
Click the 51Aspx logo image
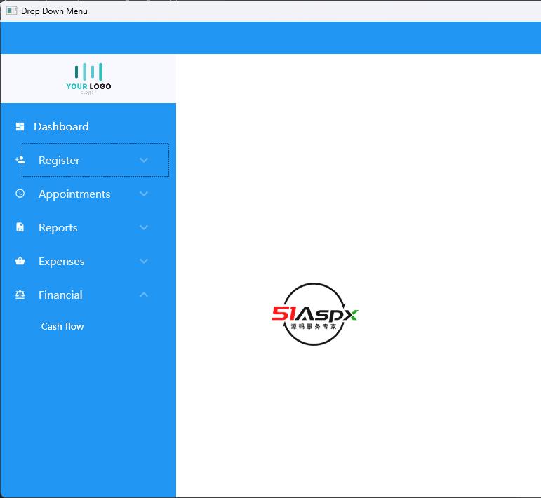tap(314, 314)
